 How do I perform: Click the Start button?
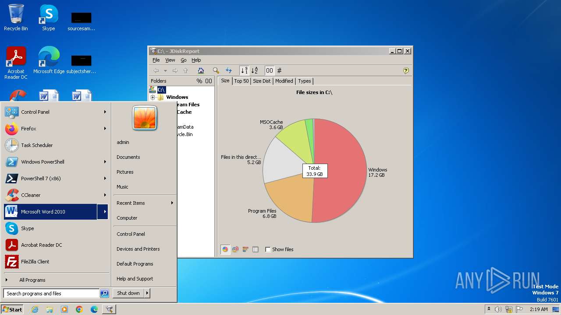click(x=12, y=309)
